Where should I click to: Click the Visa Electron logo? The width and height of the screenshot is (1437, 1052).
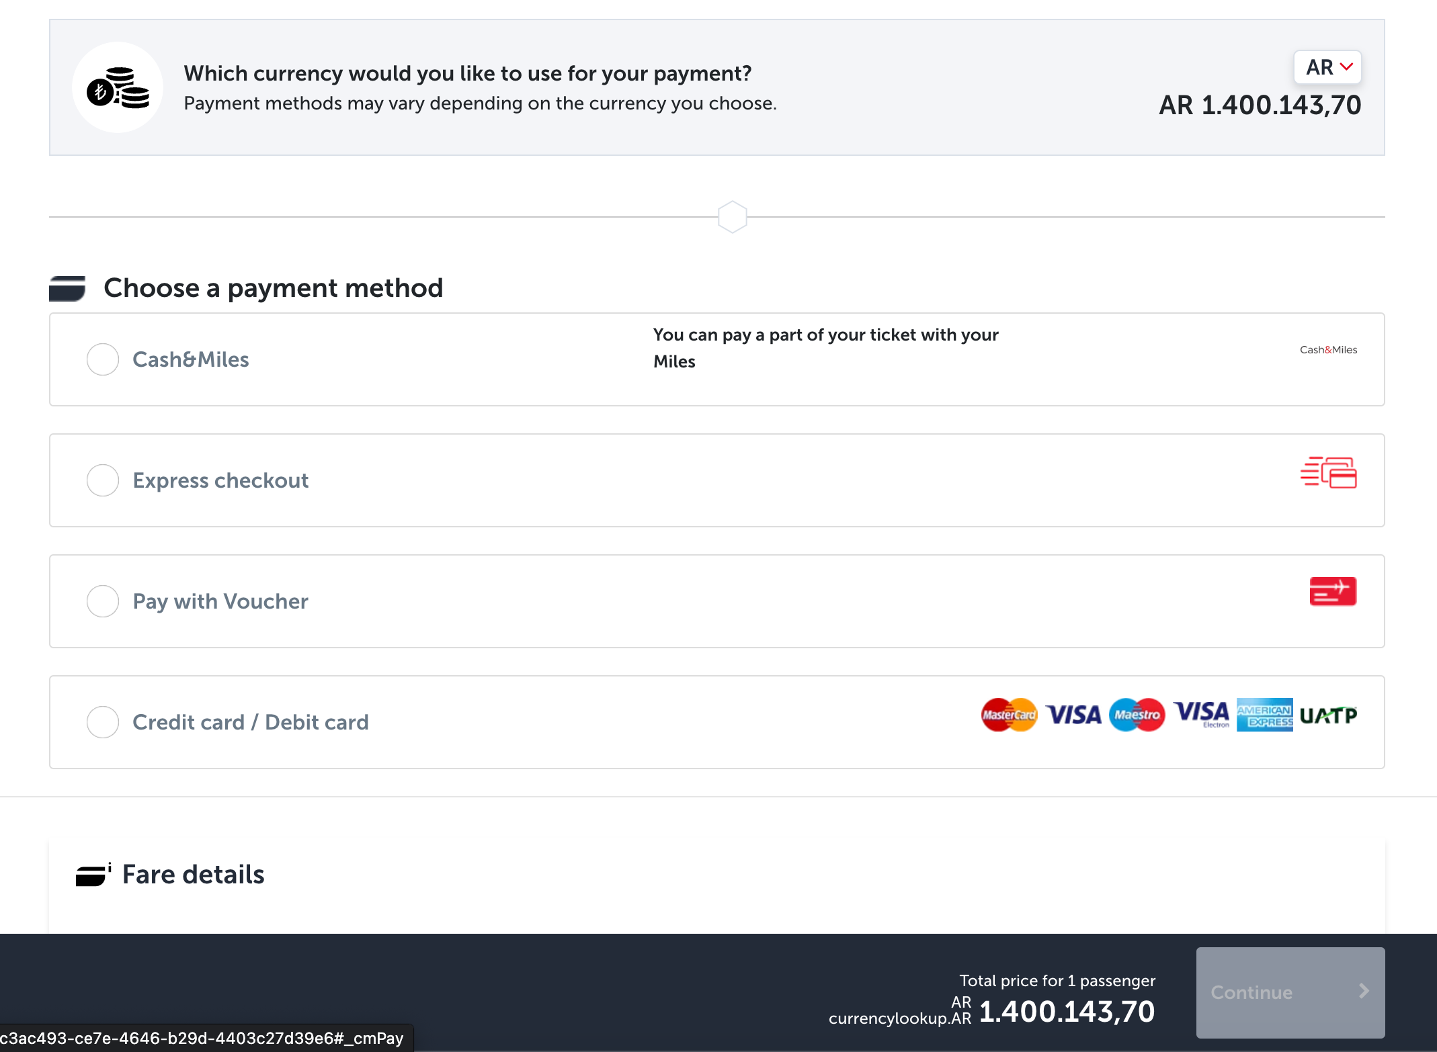pos(1201,715)
